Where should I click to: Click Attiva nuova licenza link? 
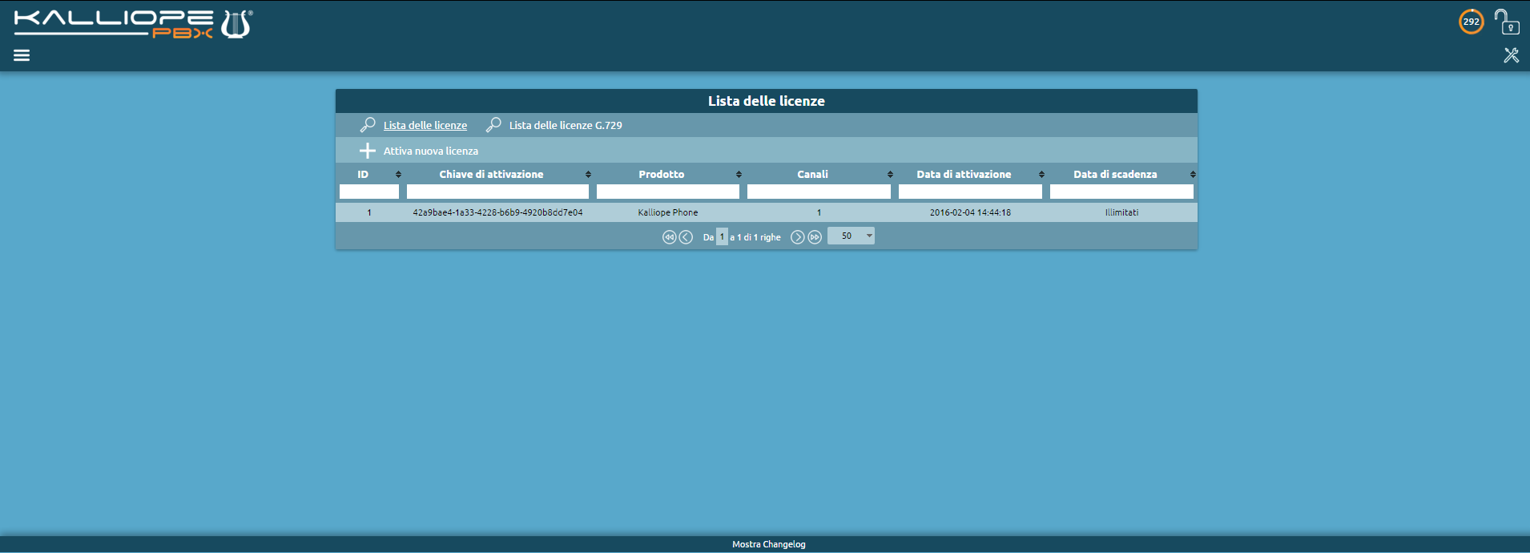click(x=430, y=151)
